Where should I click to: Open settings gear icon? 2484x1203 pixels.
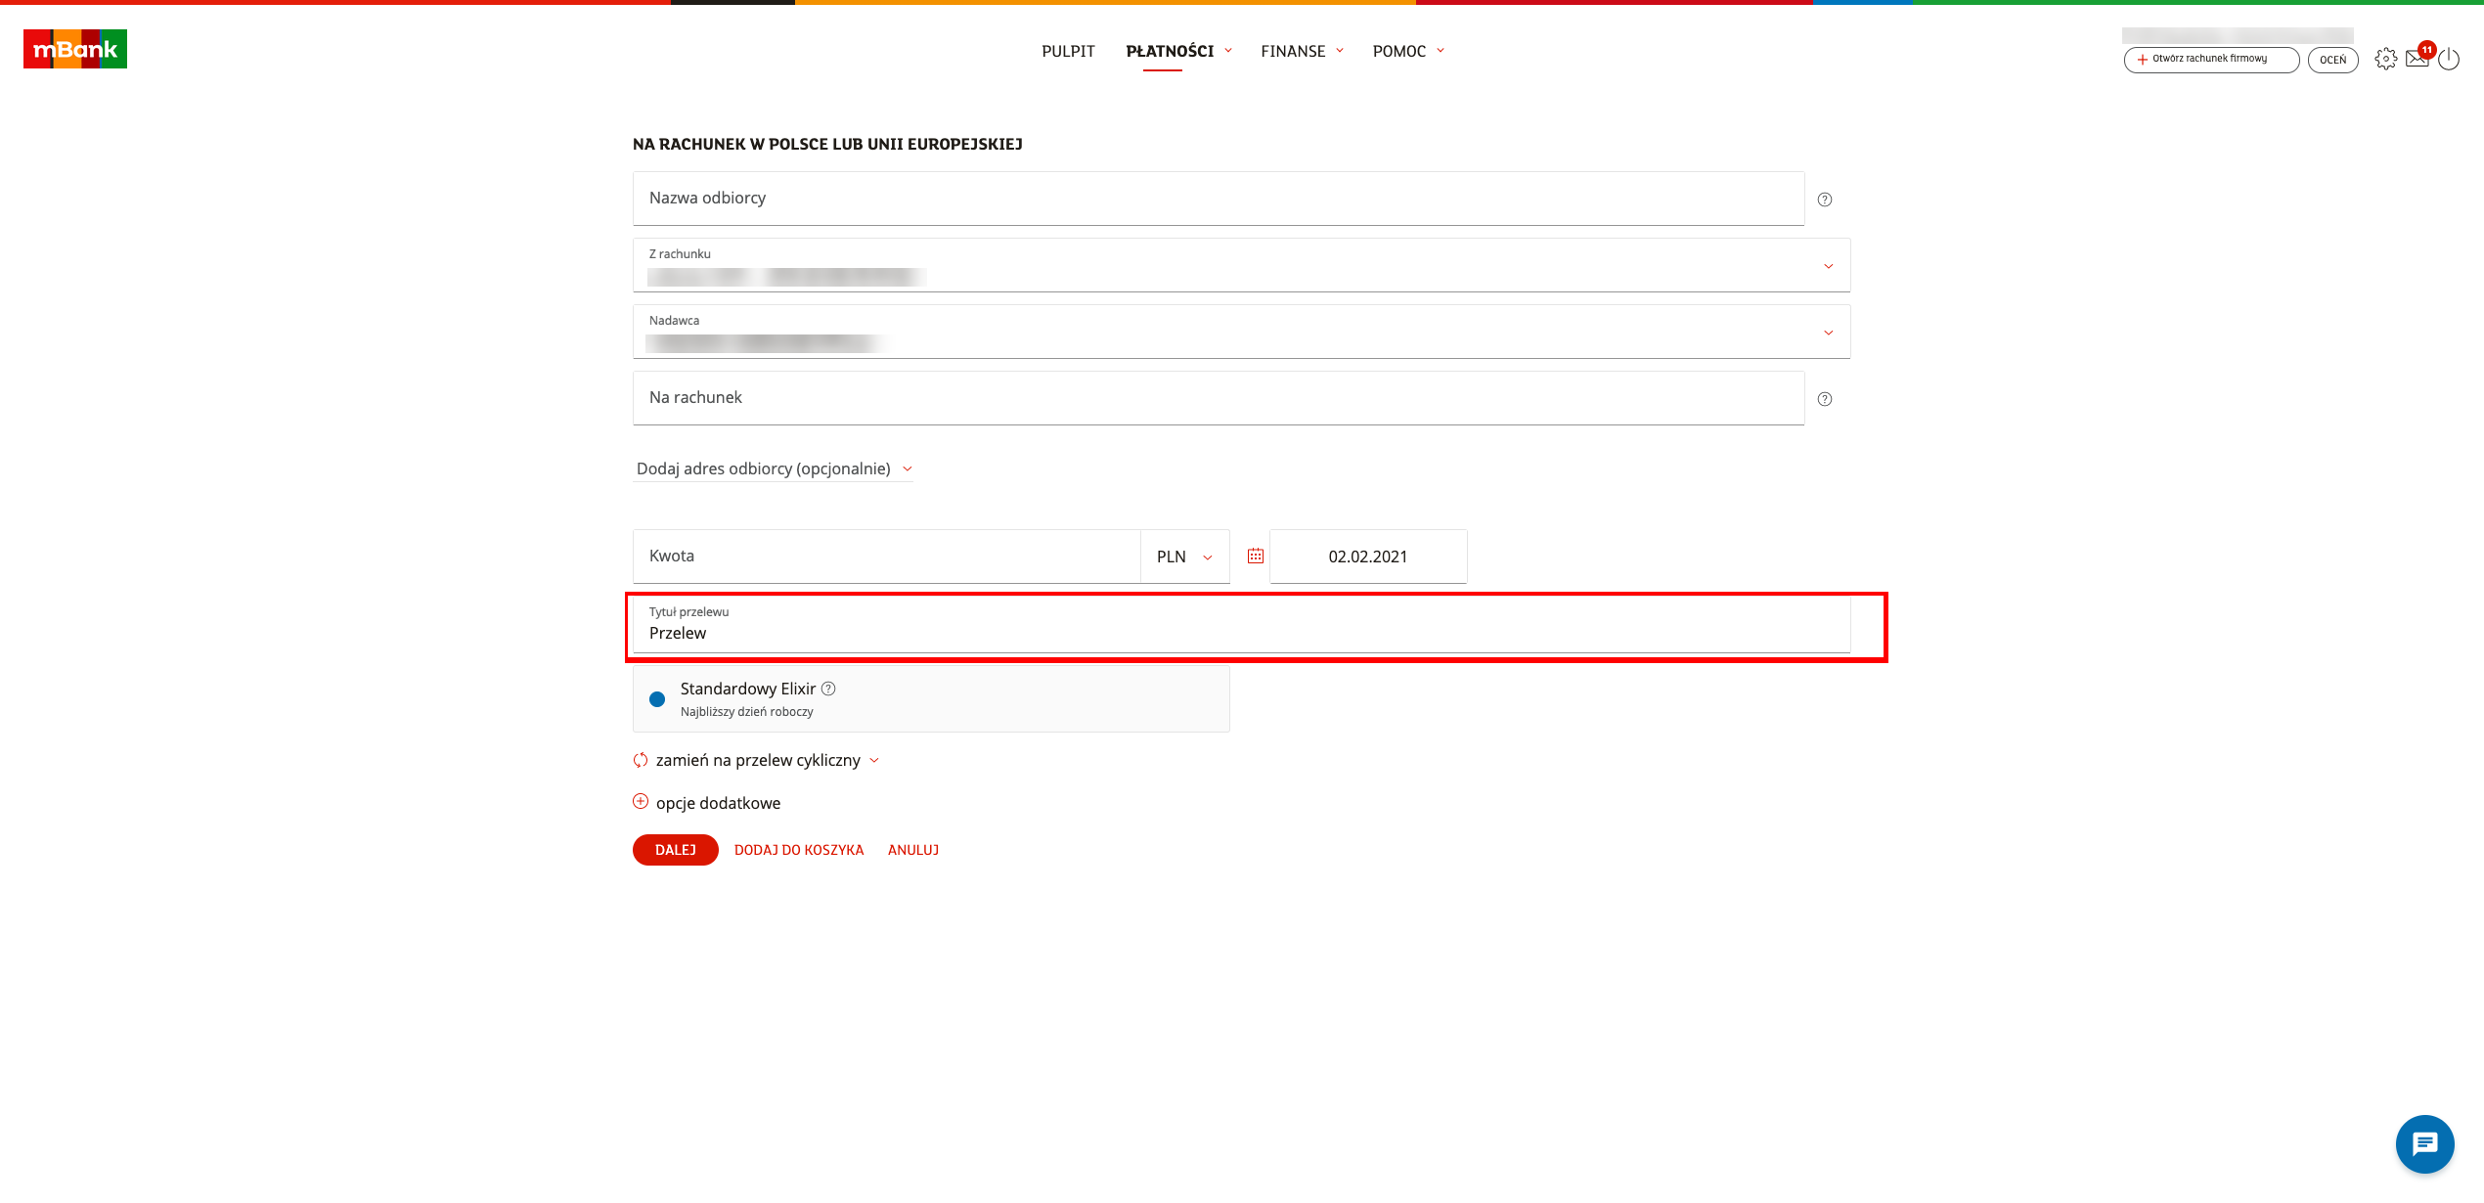[2385, 59]
